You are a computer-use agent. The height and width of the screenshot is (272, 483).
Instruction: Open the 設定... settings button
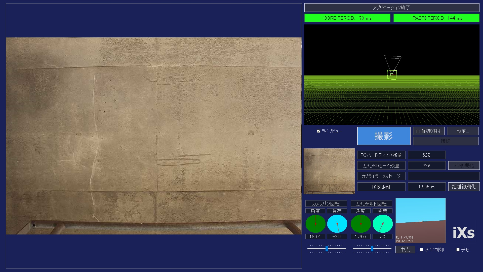[462, 131]
